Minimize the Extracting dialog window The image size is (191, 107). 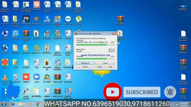tap(105, 34)
